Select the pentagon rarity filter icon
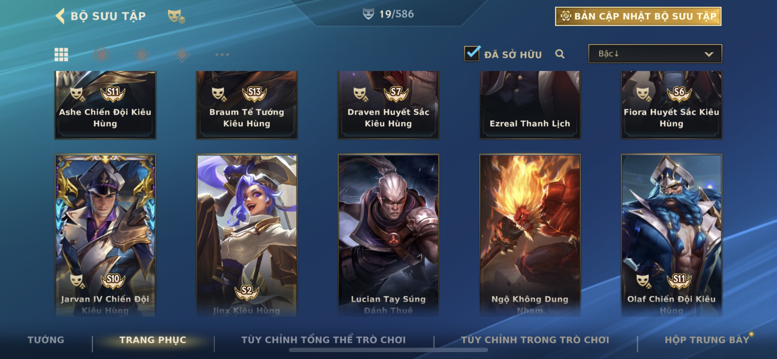The height and width of the screenshot is (359, 777). tap(142, 55)
